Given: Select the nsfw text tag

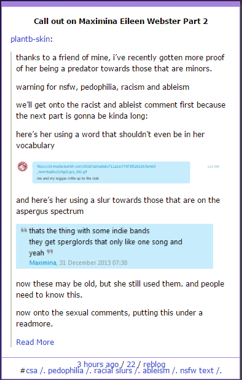Looking at the screenshot, I should [197, 371].
